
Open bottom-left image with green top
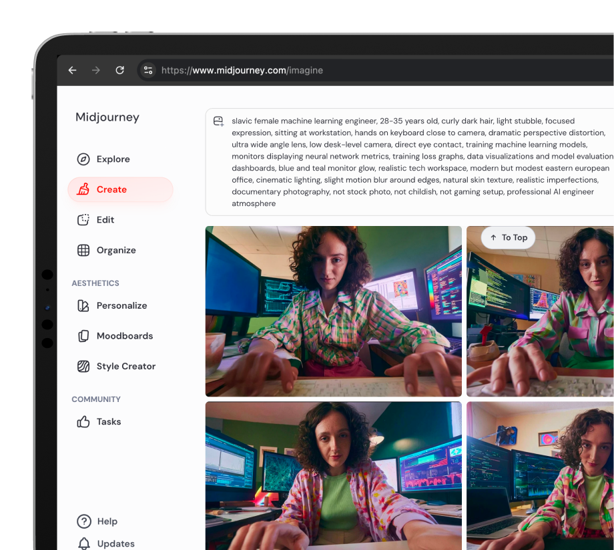tap(334, 476)
